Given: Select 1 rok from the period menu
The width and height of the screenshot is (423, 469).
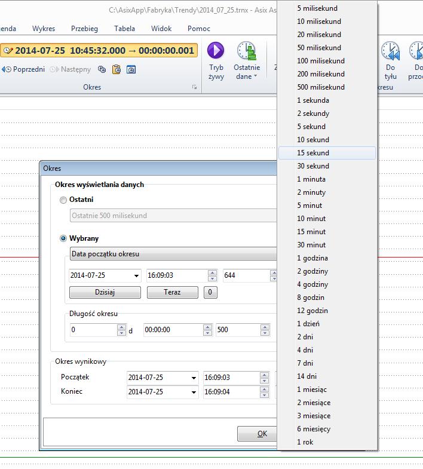Looking at the screenshot, I should tap(327, 442).
